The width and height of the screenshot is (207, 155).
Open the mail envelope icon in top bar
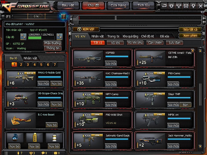[186, 6]
